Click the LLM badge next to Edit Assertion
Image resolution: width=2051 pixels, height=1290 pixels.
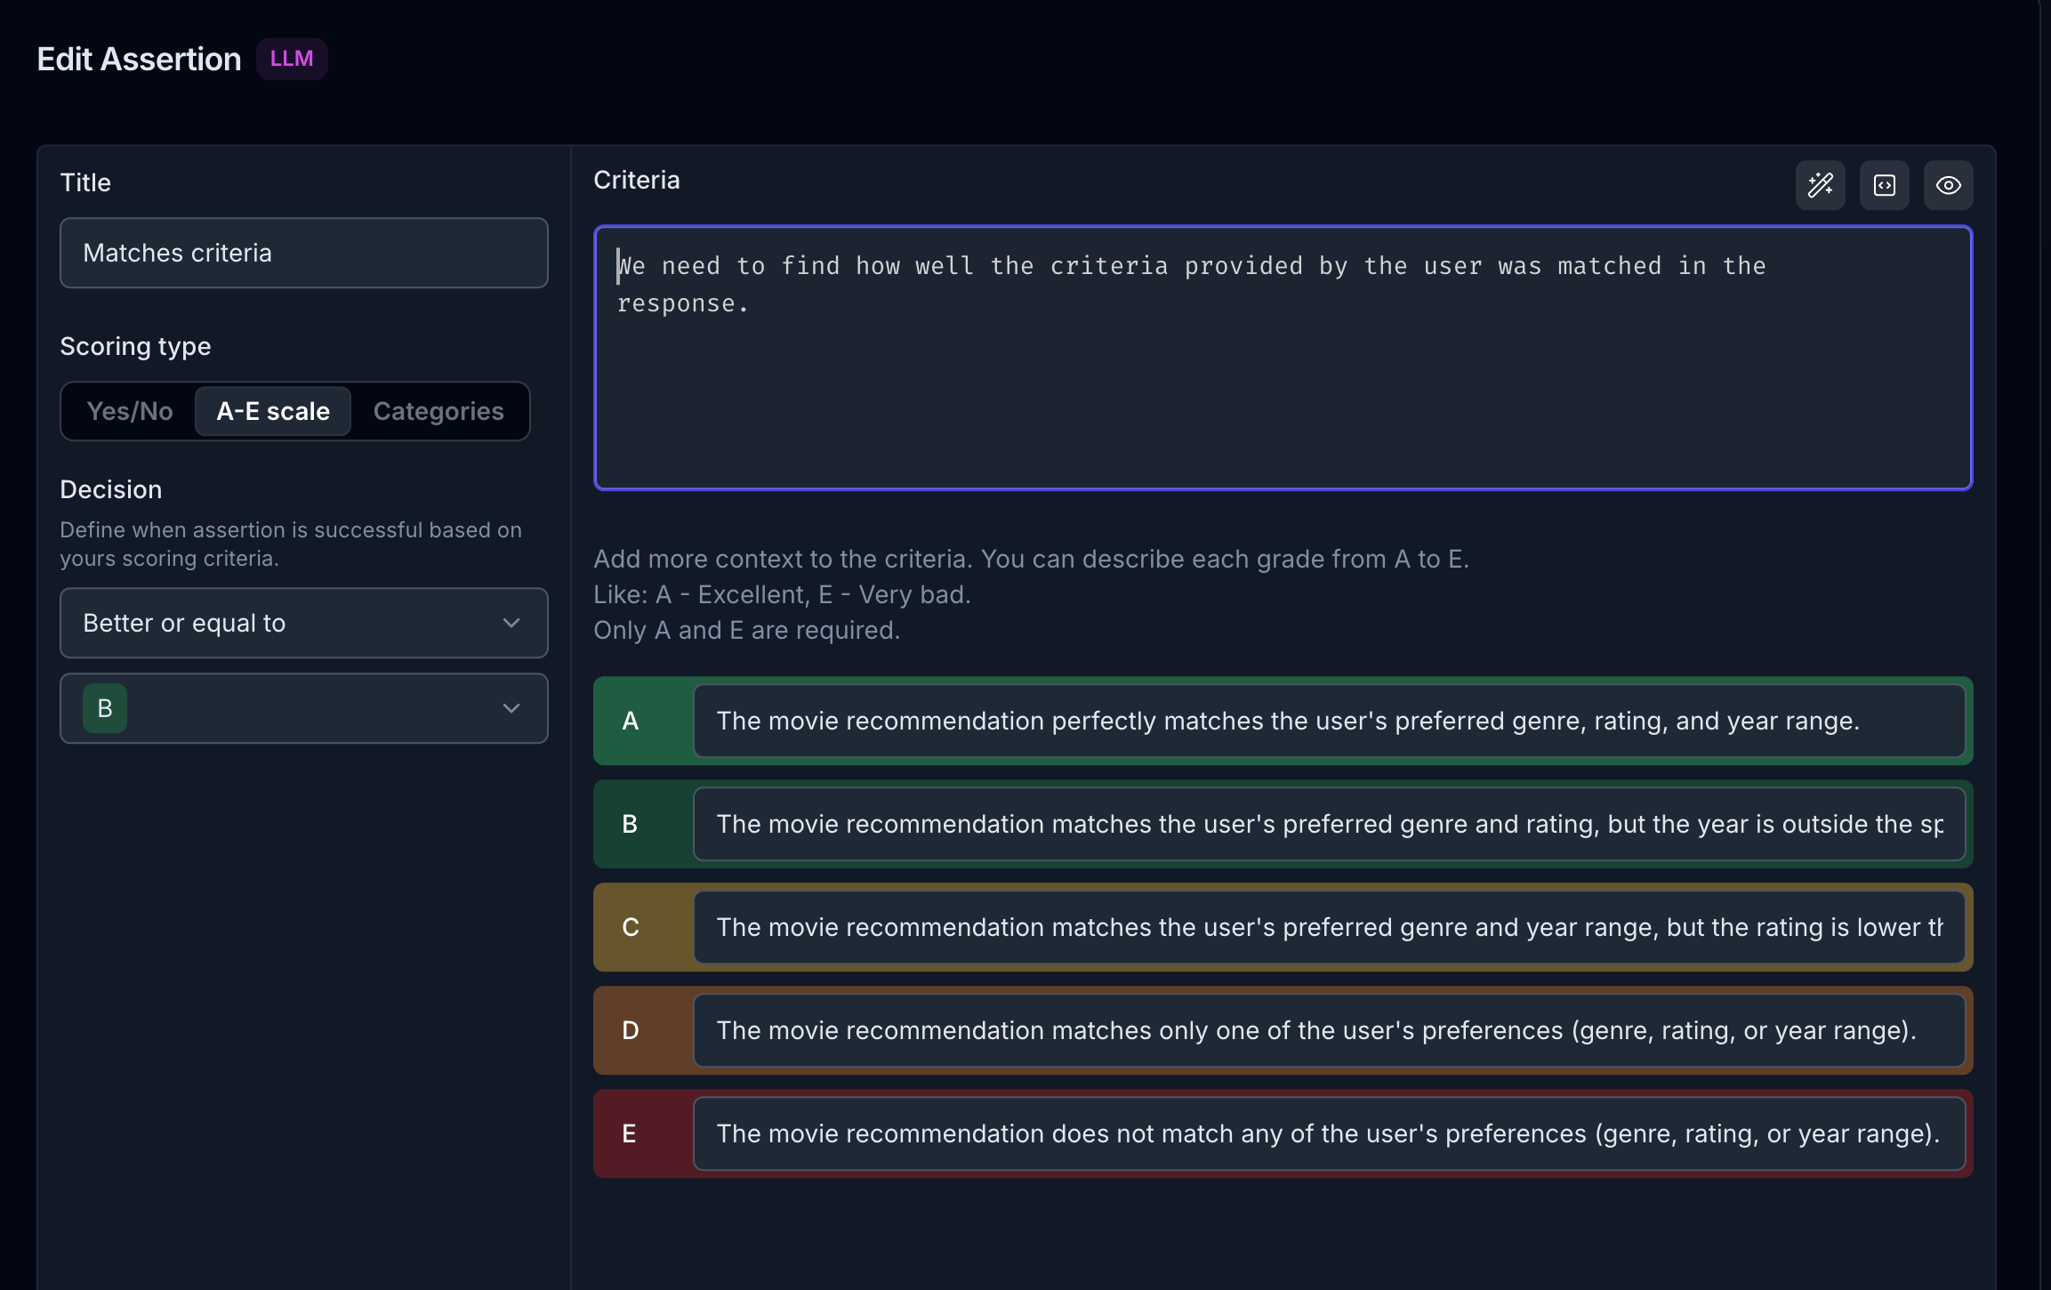pos(292,58)
